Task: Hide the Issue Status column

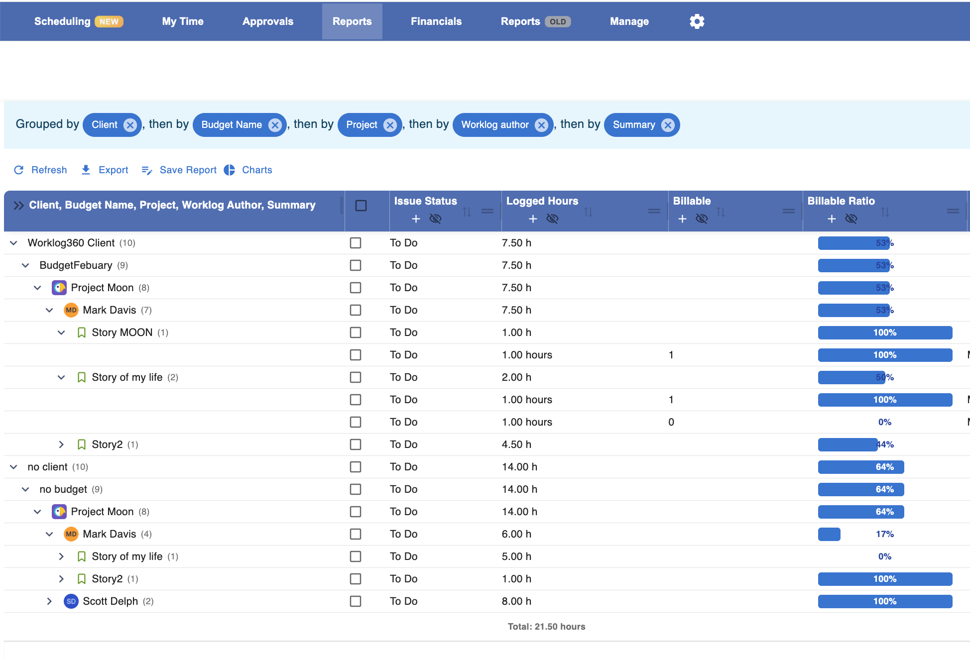Action: point(435,219)
